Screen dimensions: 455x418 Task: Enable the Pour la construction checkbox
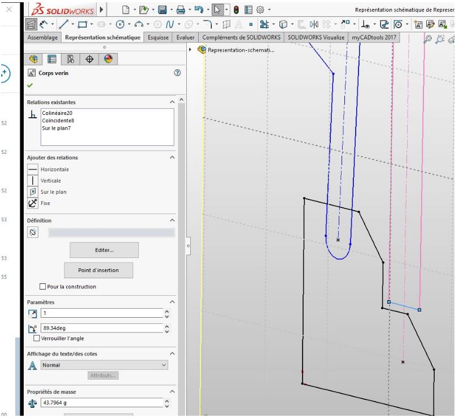click(x=43, y=287)
